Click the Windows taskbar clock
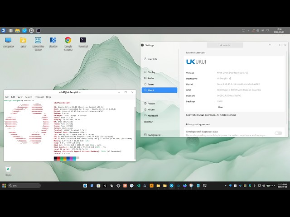The width and height of the screenshot is (290, 217). (282, 186)
